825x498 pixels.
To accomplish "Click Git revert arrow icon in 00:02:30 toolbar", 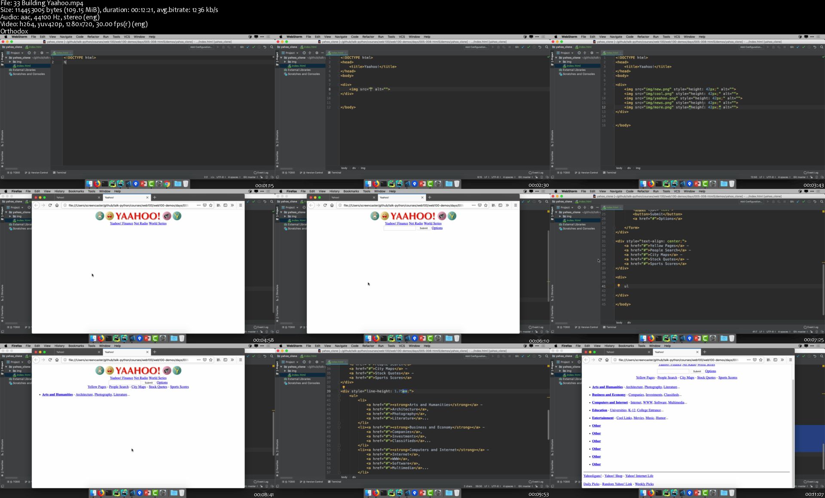I will tap(540, 47).
